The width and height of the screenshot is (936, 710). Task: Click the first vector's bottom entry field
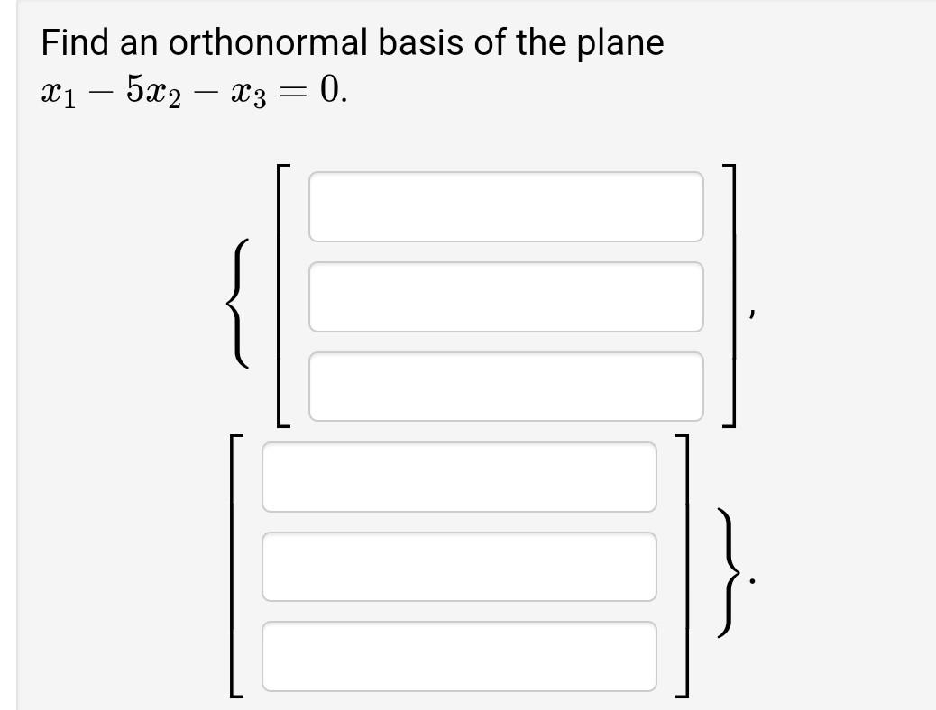tap(506, 386)
